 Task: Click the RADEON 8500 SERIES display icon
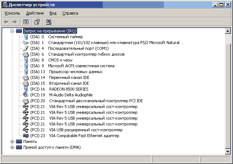tap(25, 89)
